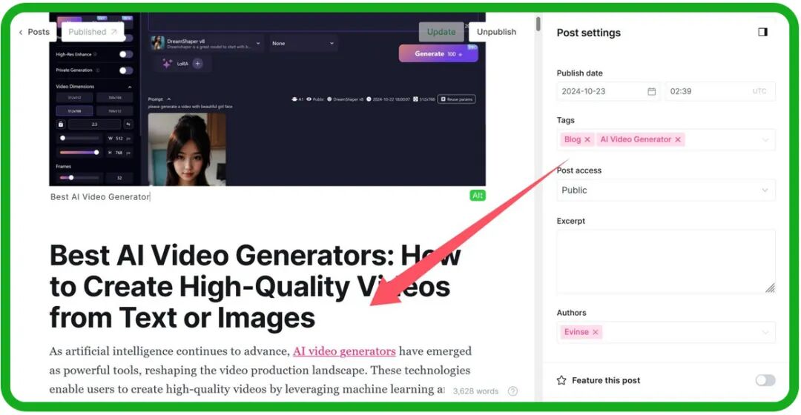Toggle High-Res Enhance switch in the image
801x415 pixels.
tap(125, 54)
